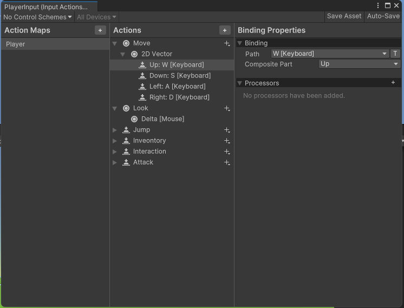This screenshot has width=404, height=308.
Task: Open the Path W [Keyboard] dropdown
Action: point(330,54)
